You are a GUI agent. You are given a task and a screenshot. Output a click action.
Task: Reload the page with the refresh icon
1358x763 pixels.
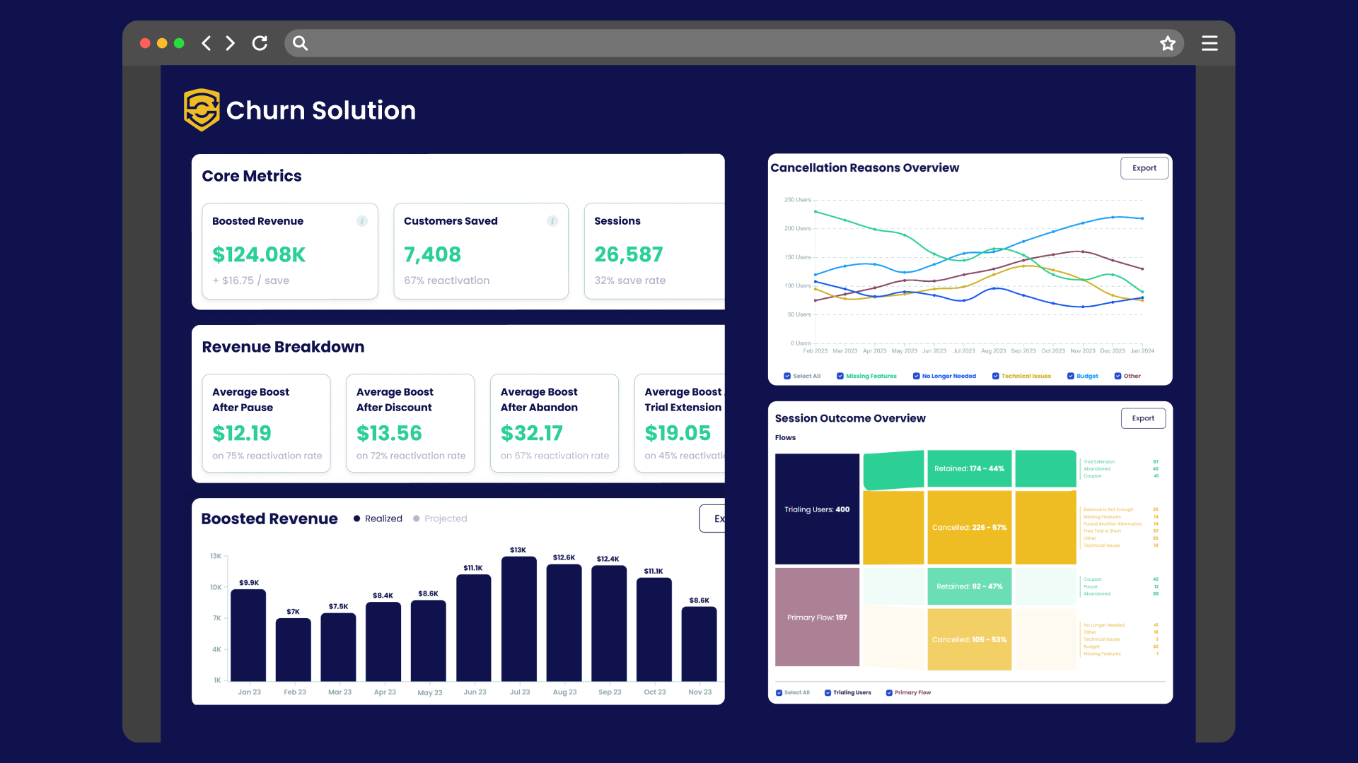tap(260, 43)
